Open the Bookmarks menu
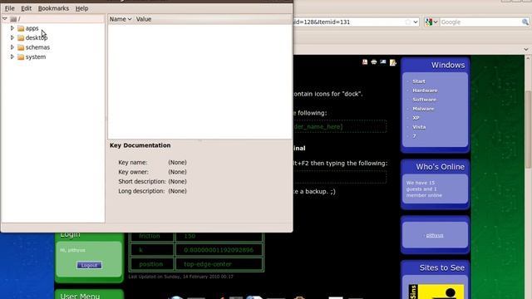This screenshot has height=299, width=532. (53, 8)
